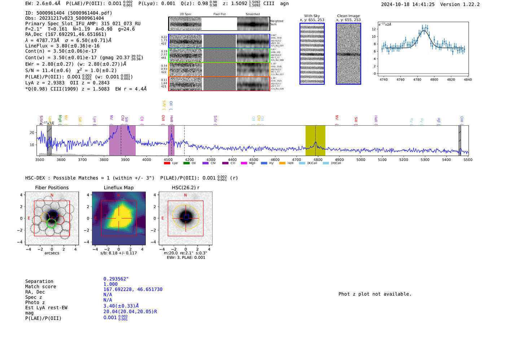Open the Fiber Positions image

pyautogui.click(x=52, y=218)
